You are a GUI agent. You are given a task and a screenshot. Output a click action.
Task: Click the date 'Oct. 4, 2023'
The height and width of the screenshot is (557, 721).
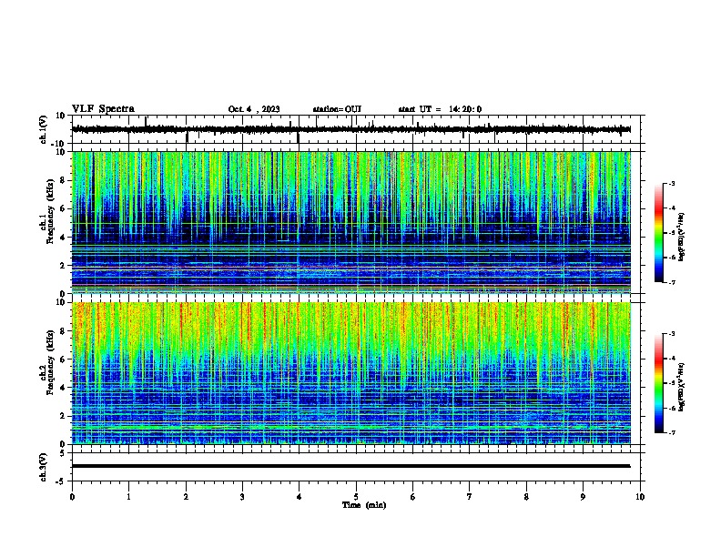click(x=254, y=109)
